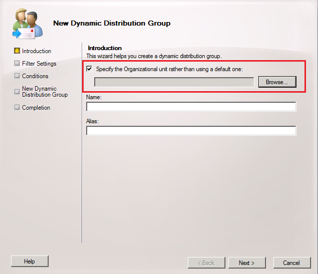Select the Conditions step label
This screenshot has width=318, height=274.
35,76
